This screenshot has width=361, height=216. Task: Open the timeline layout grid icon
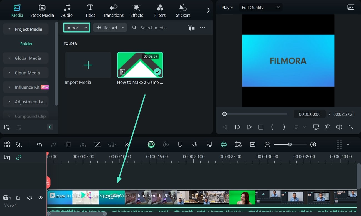pos(7,144)
